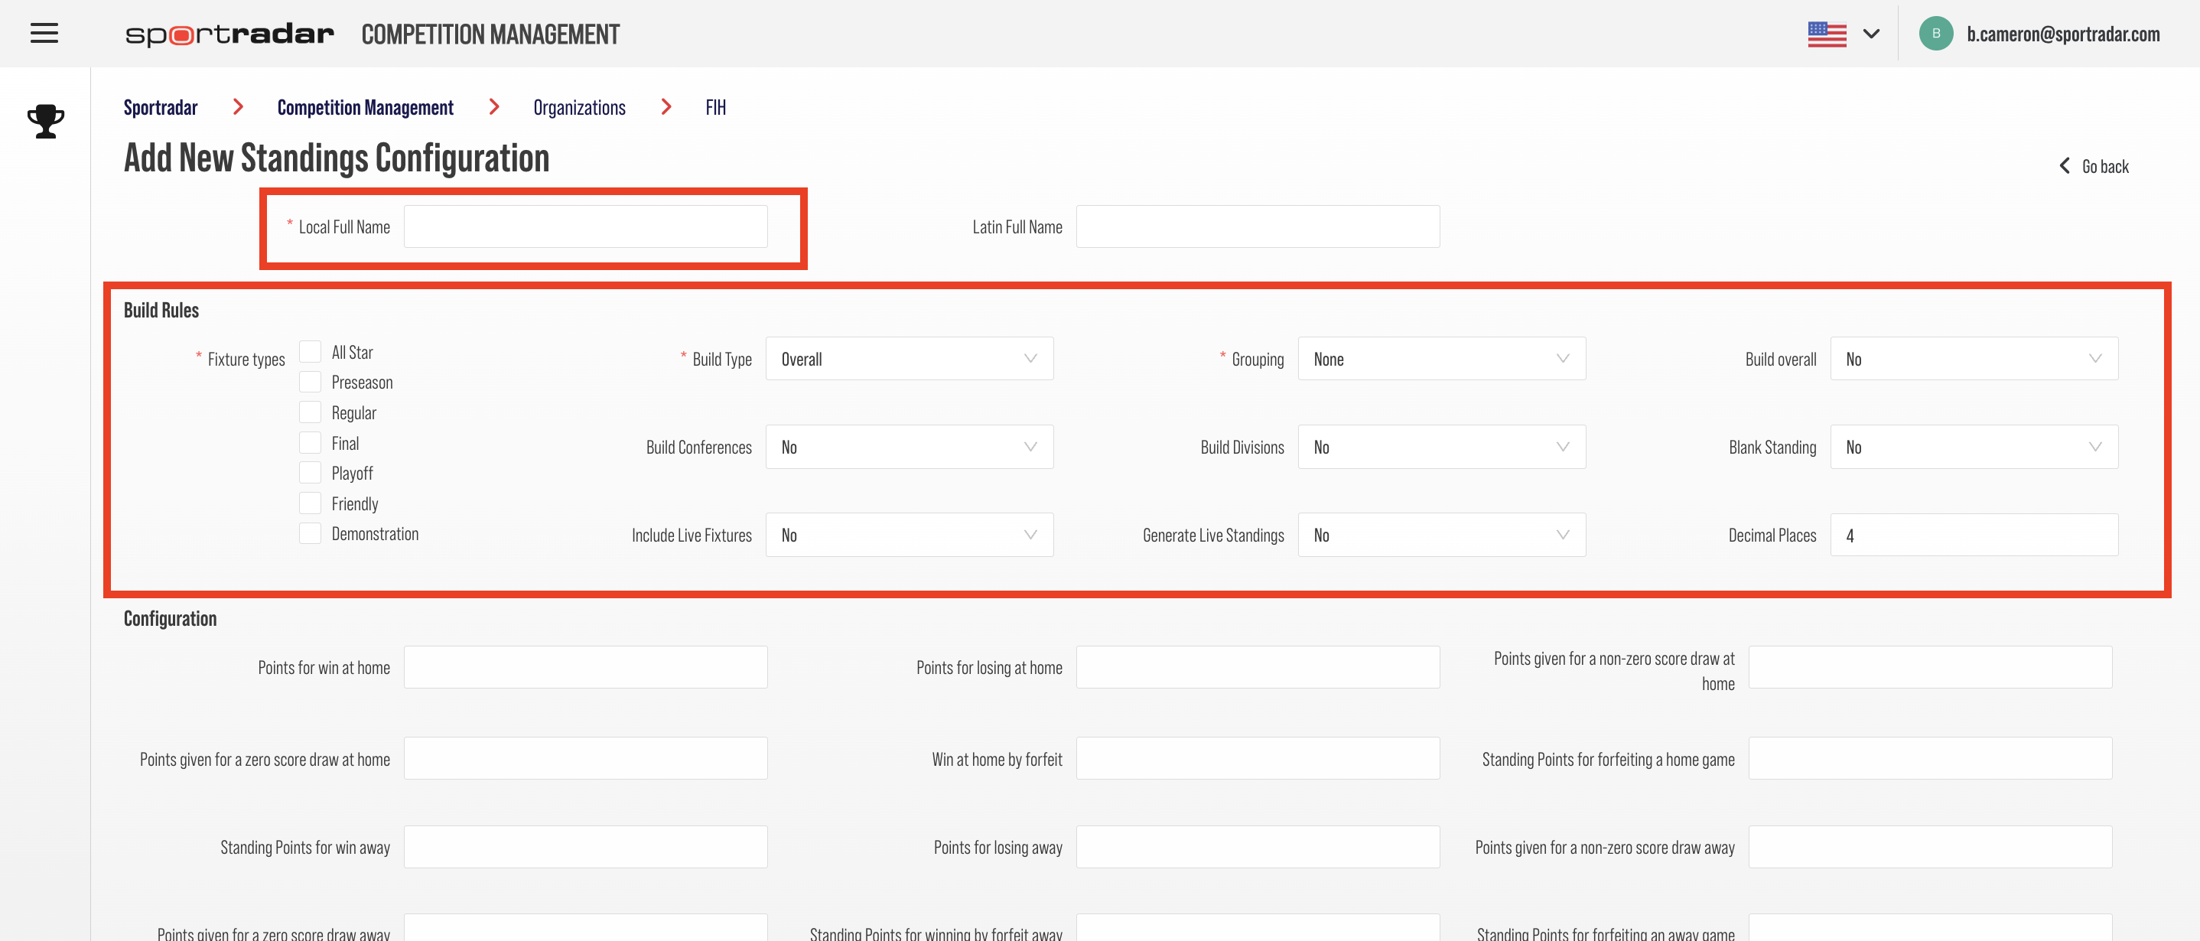2200x941 pixels.
Task: Open the Blank Standing dropdown
Action: pyautogui.click(x=1974, y=447)
